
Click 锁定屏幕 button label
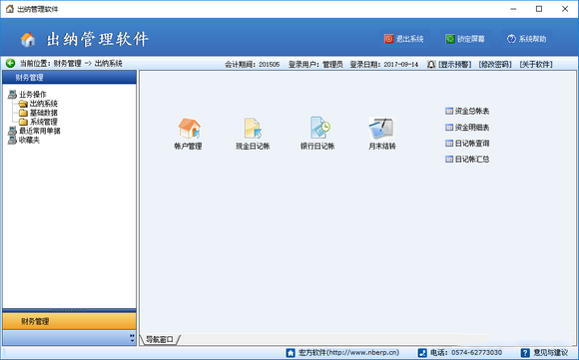[x=471, y=39]
